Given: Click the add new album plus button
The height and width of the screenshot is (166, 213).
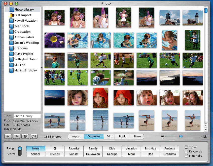Looking at the screenshot, I should point(8,136).
